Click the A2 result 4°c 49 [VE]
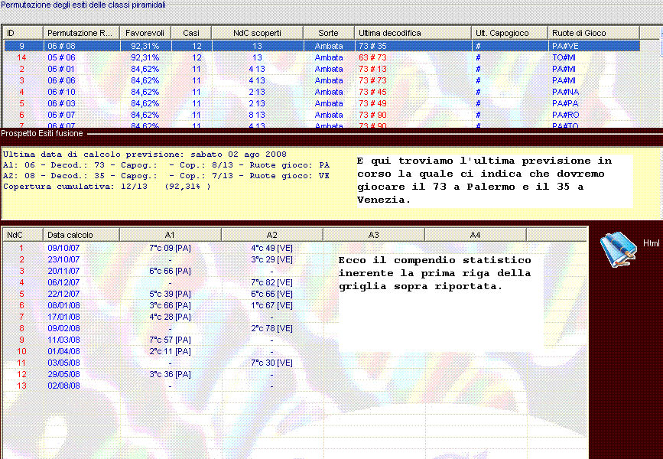The width and height of the screenshot is (663, 459). coord(272,249)
